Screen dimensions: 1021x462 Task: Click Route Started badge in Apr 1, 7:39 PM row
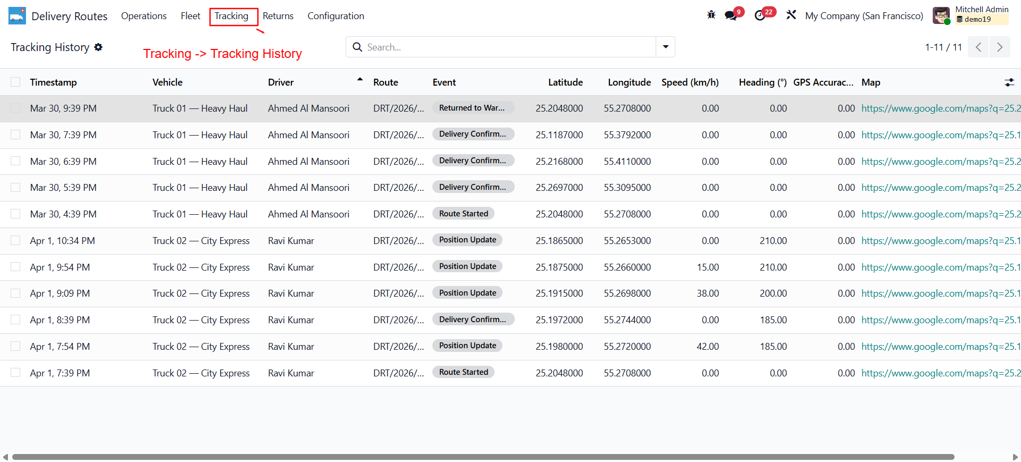point(463,372)
